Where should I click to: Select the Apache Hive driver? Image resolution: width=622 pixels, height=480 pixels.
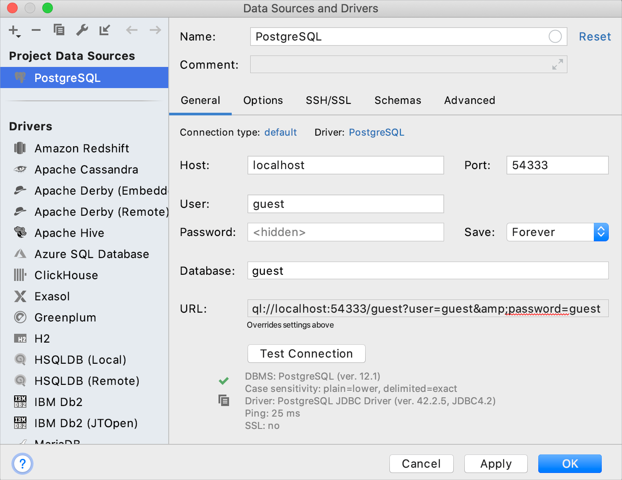(84, 233)
